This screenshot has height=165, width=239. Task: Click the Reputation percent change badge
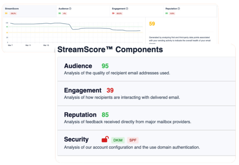[172, 13]
